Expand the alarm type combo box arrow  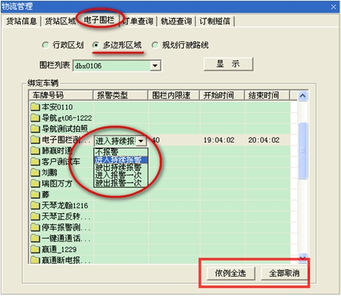coord(141,140)
